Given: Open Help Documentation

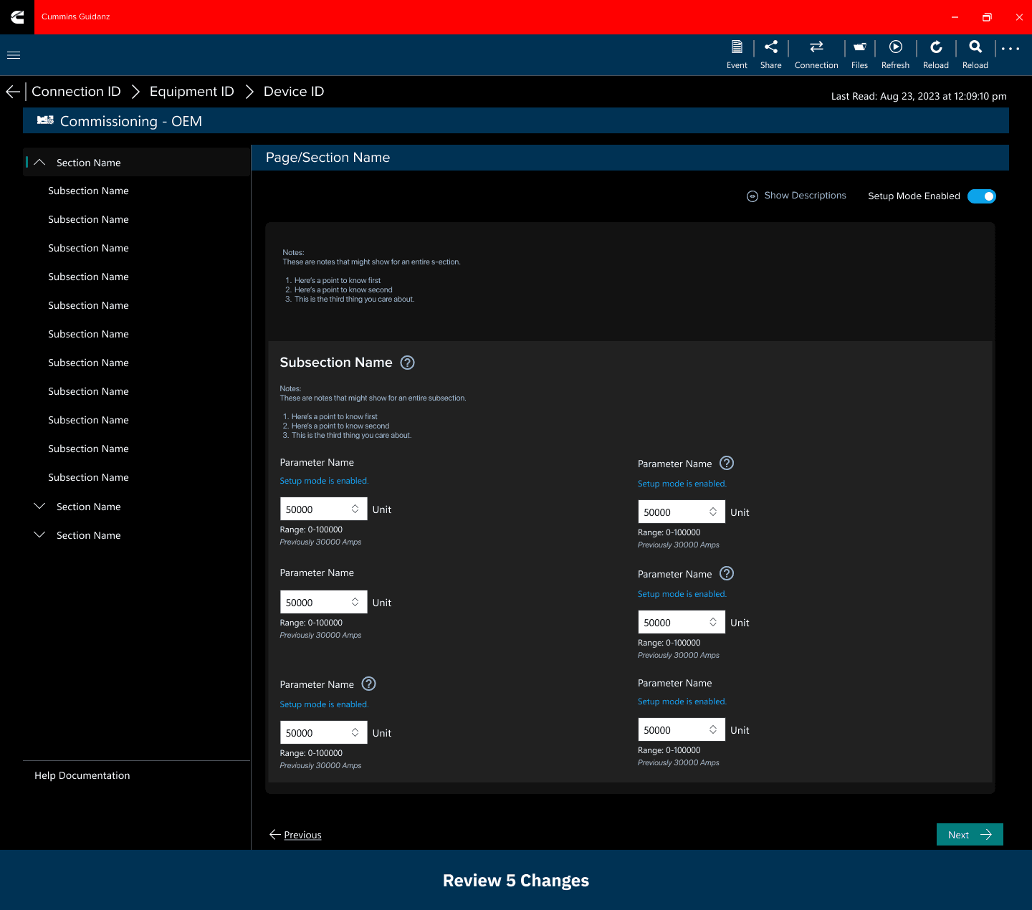Looking at the screenshot, I should [x=82, y=775].
